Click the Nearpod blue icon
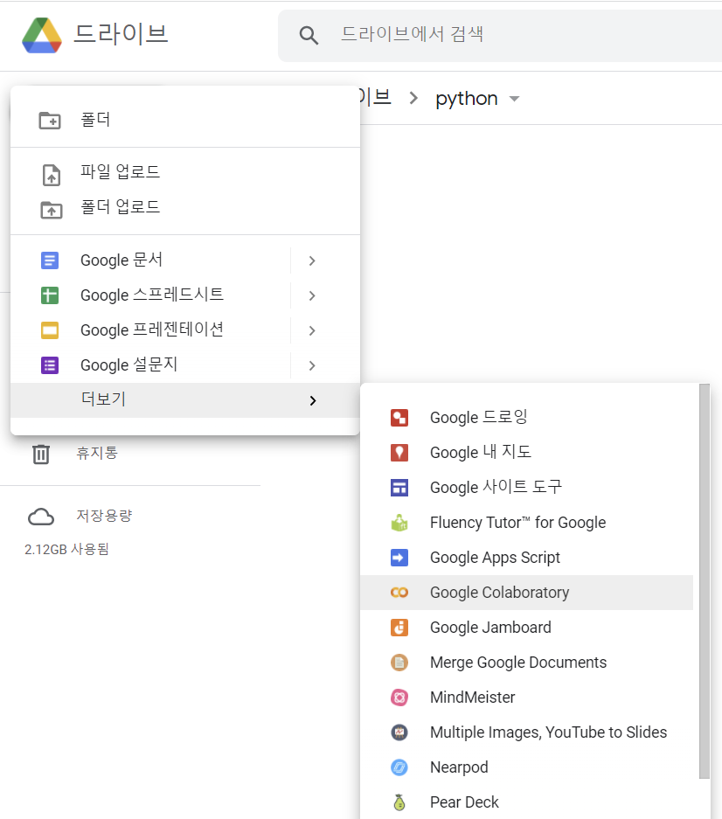722x819 pixels. 399,767
